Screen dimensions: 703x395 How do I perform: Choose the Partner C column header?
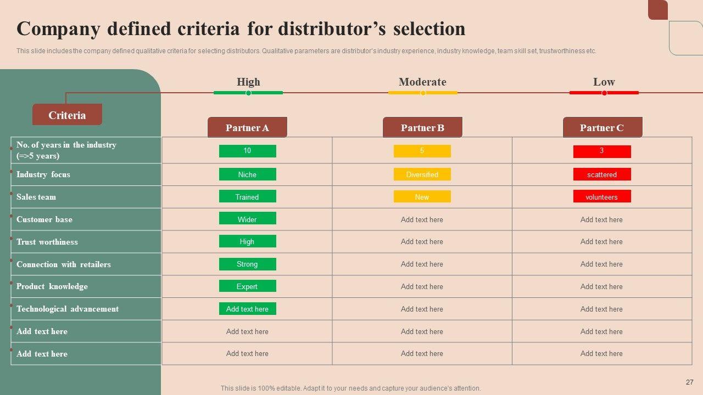[602, 128]
